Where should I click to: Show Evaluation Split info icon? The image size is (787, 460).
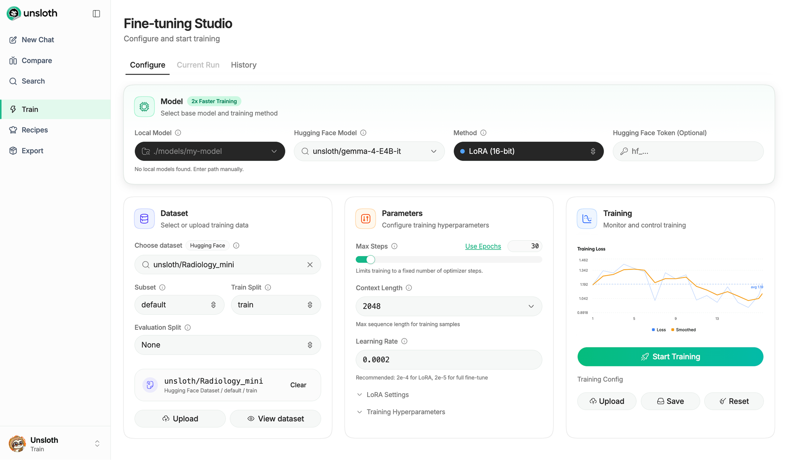188,327
